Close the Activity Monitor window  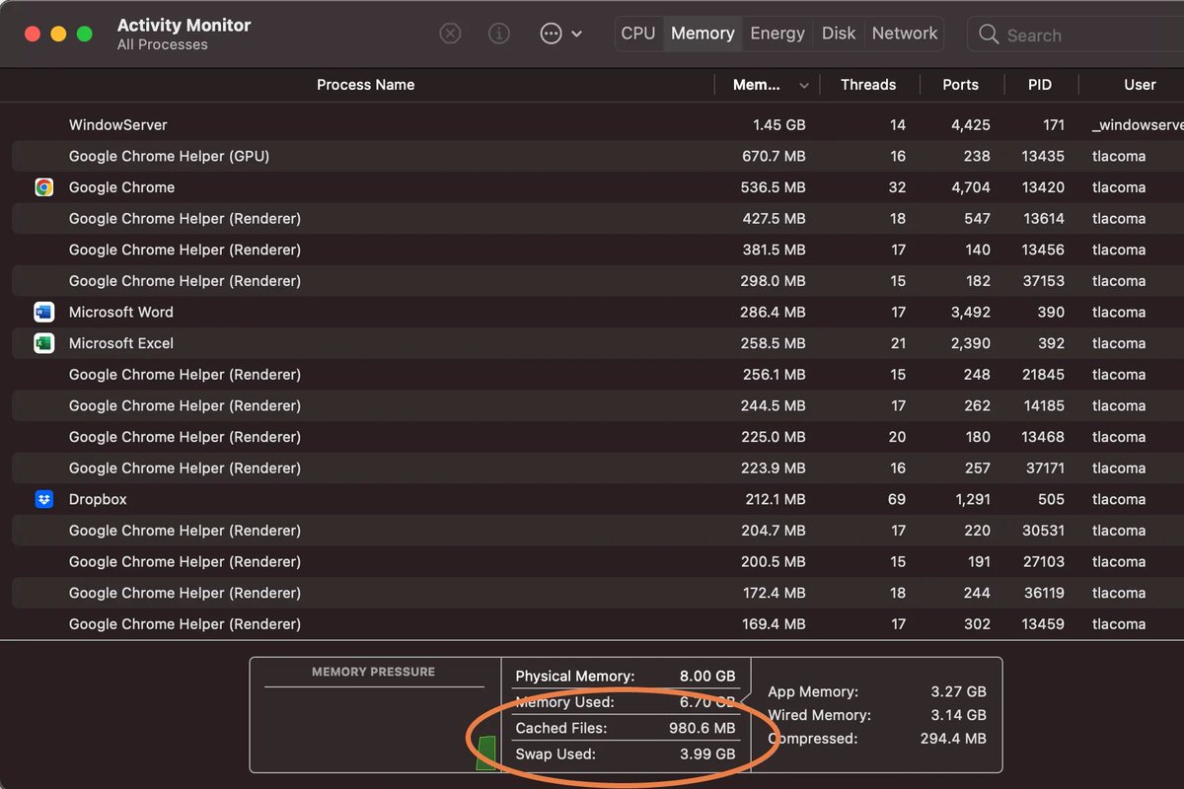click(x=33, y=34)
